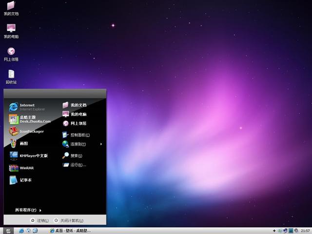Expand 所有程序(P) programs list
312x234 pixels.
[28, 210]
